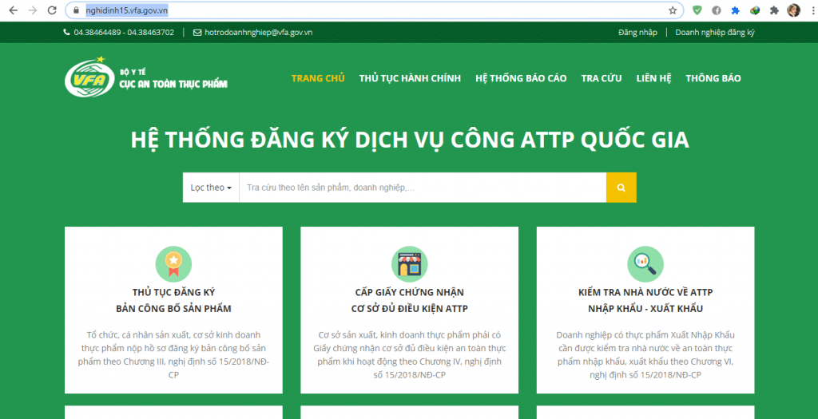Select the TRANG CHỦ menu item
The height and width of the screenshot is (419, 818).
pyautogui.click(x=318, y=78)
